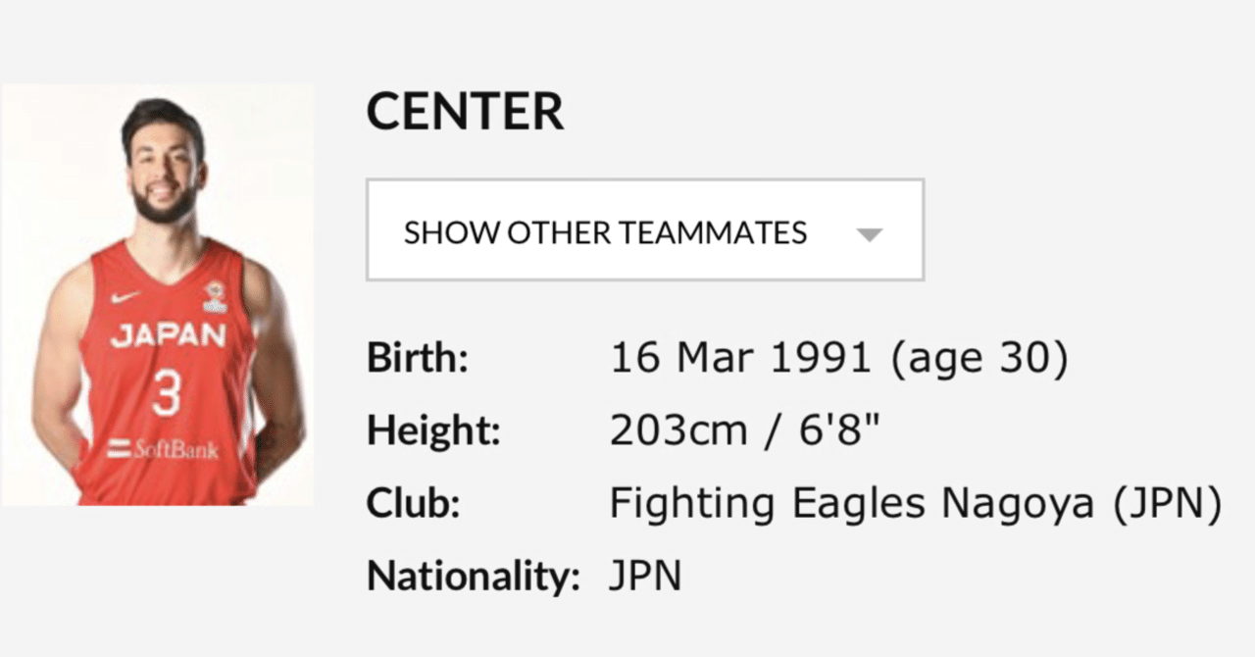
Task: Click the Height label
Action: pyautogui.click(x=433, y=432)
